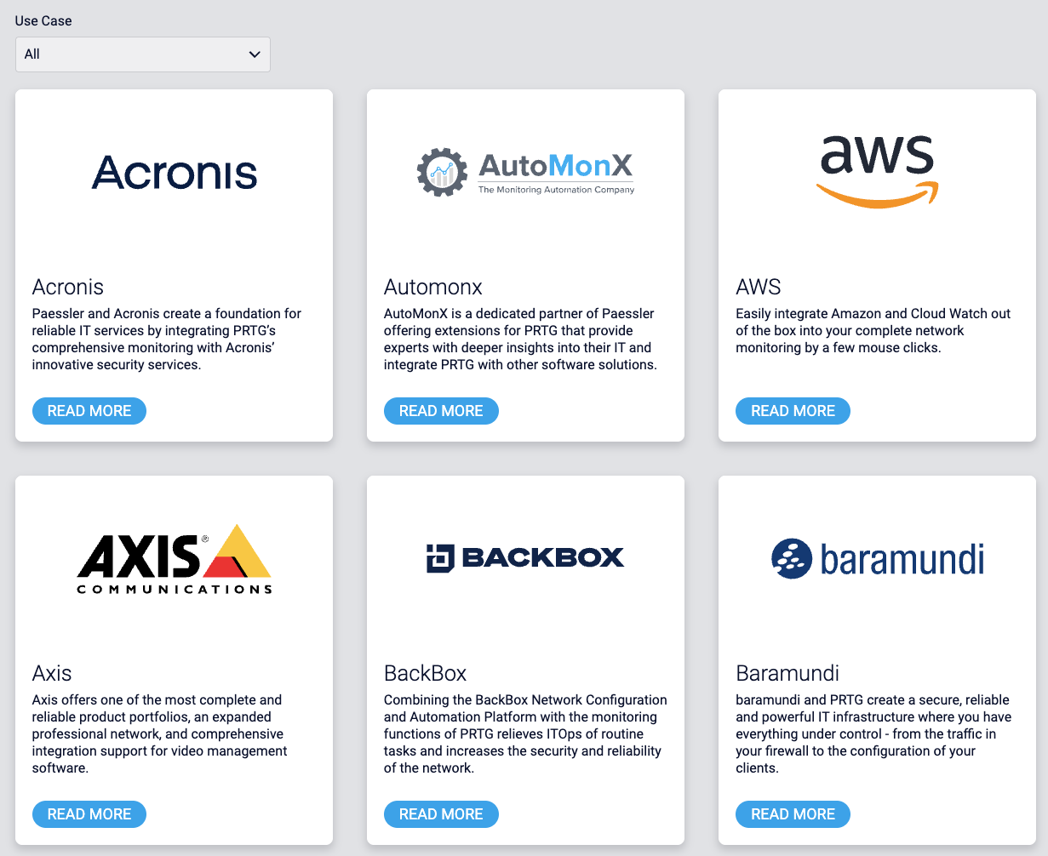The image size is (1048, 856).
Task: Click the description starting 'Paessler and Acronis create'
Action: click(x=167, y=339)
